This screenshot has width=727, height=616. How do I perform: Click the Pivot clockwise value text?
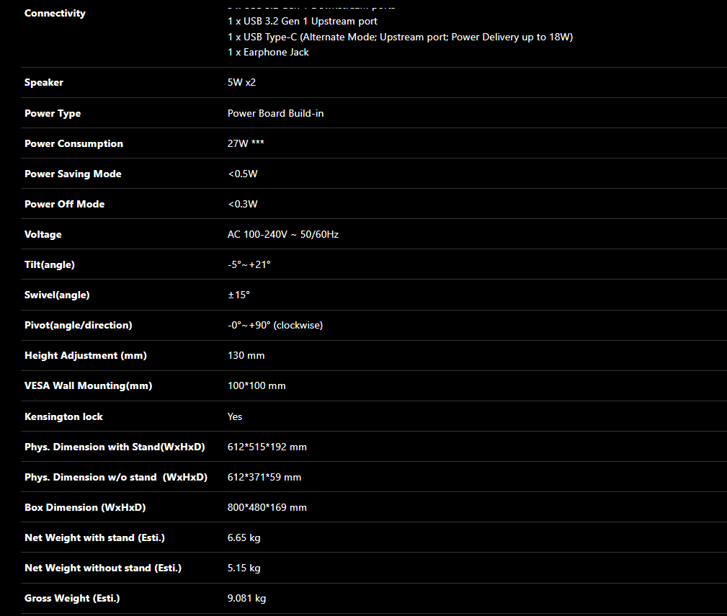(x=275, y=325)
